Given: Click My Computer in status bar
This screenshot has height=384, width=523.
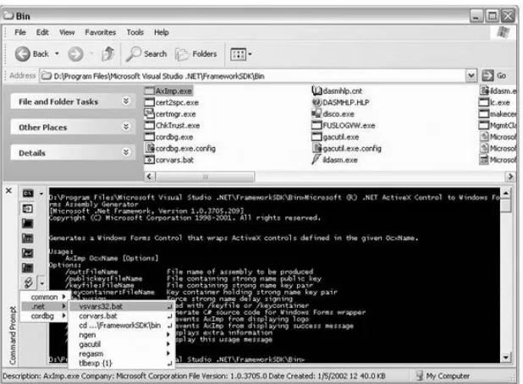Looking at the screenshot, I should tap(443, 376).
